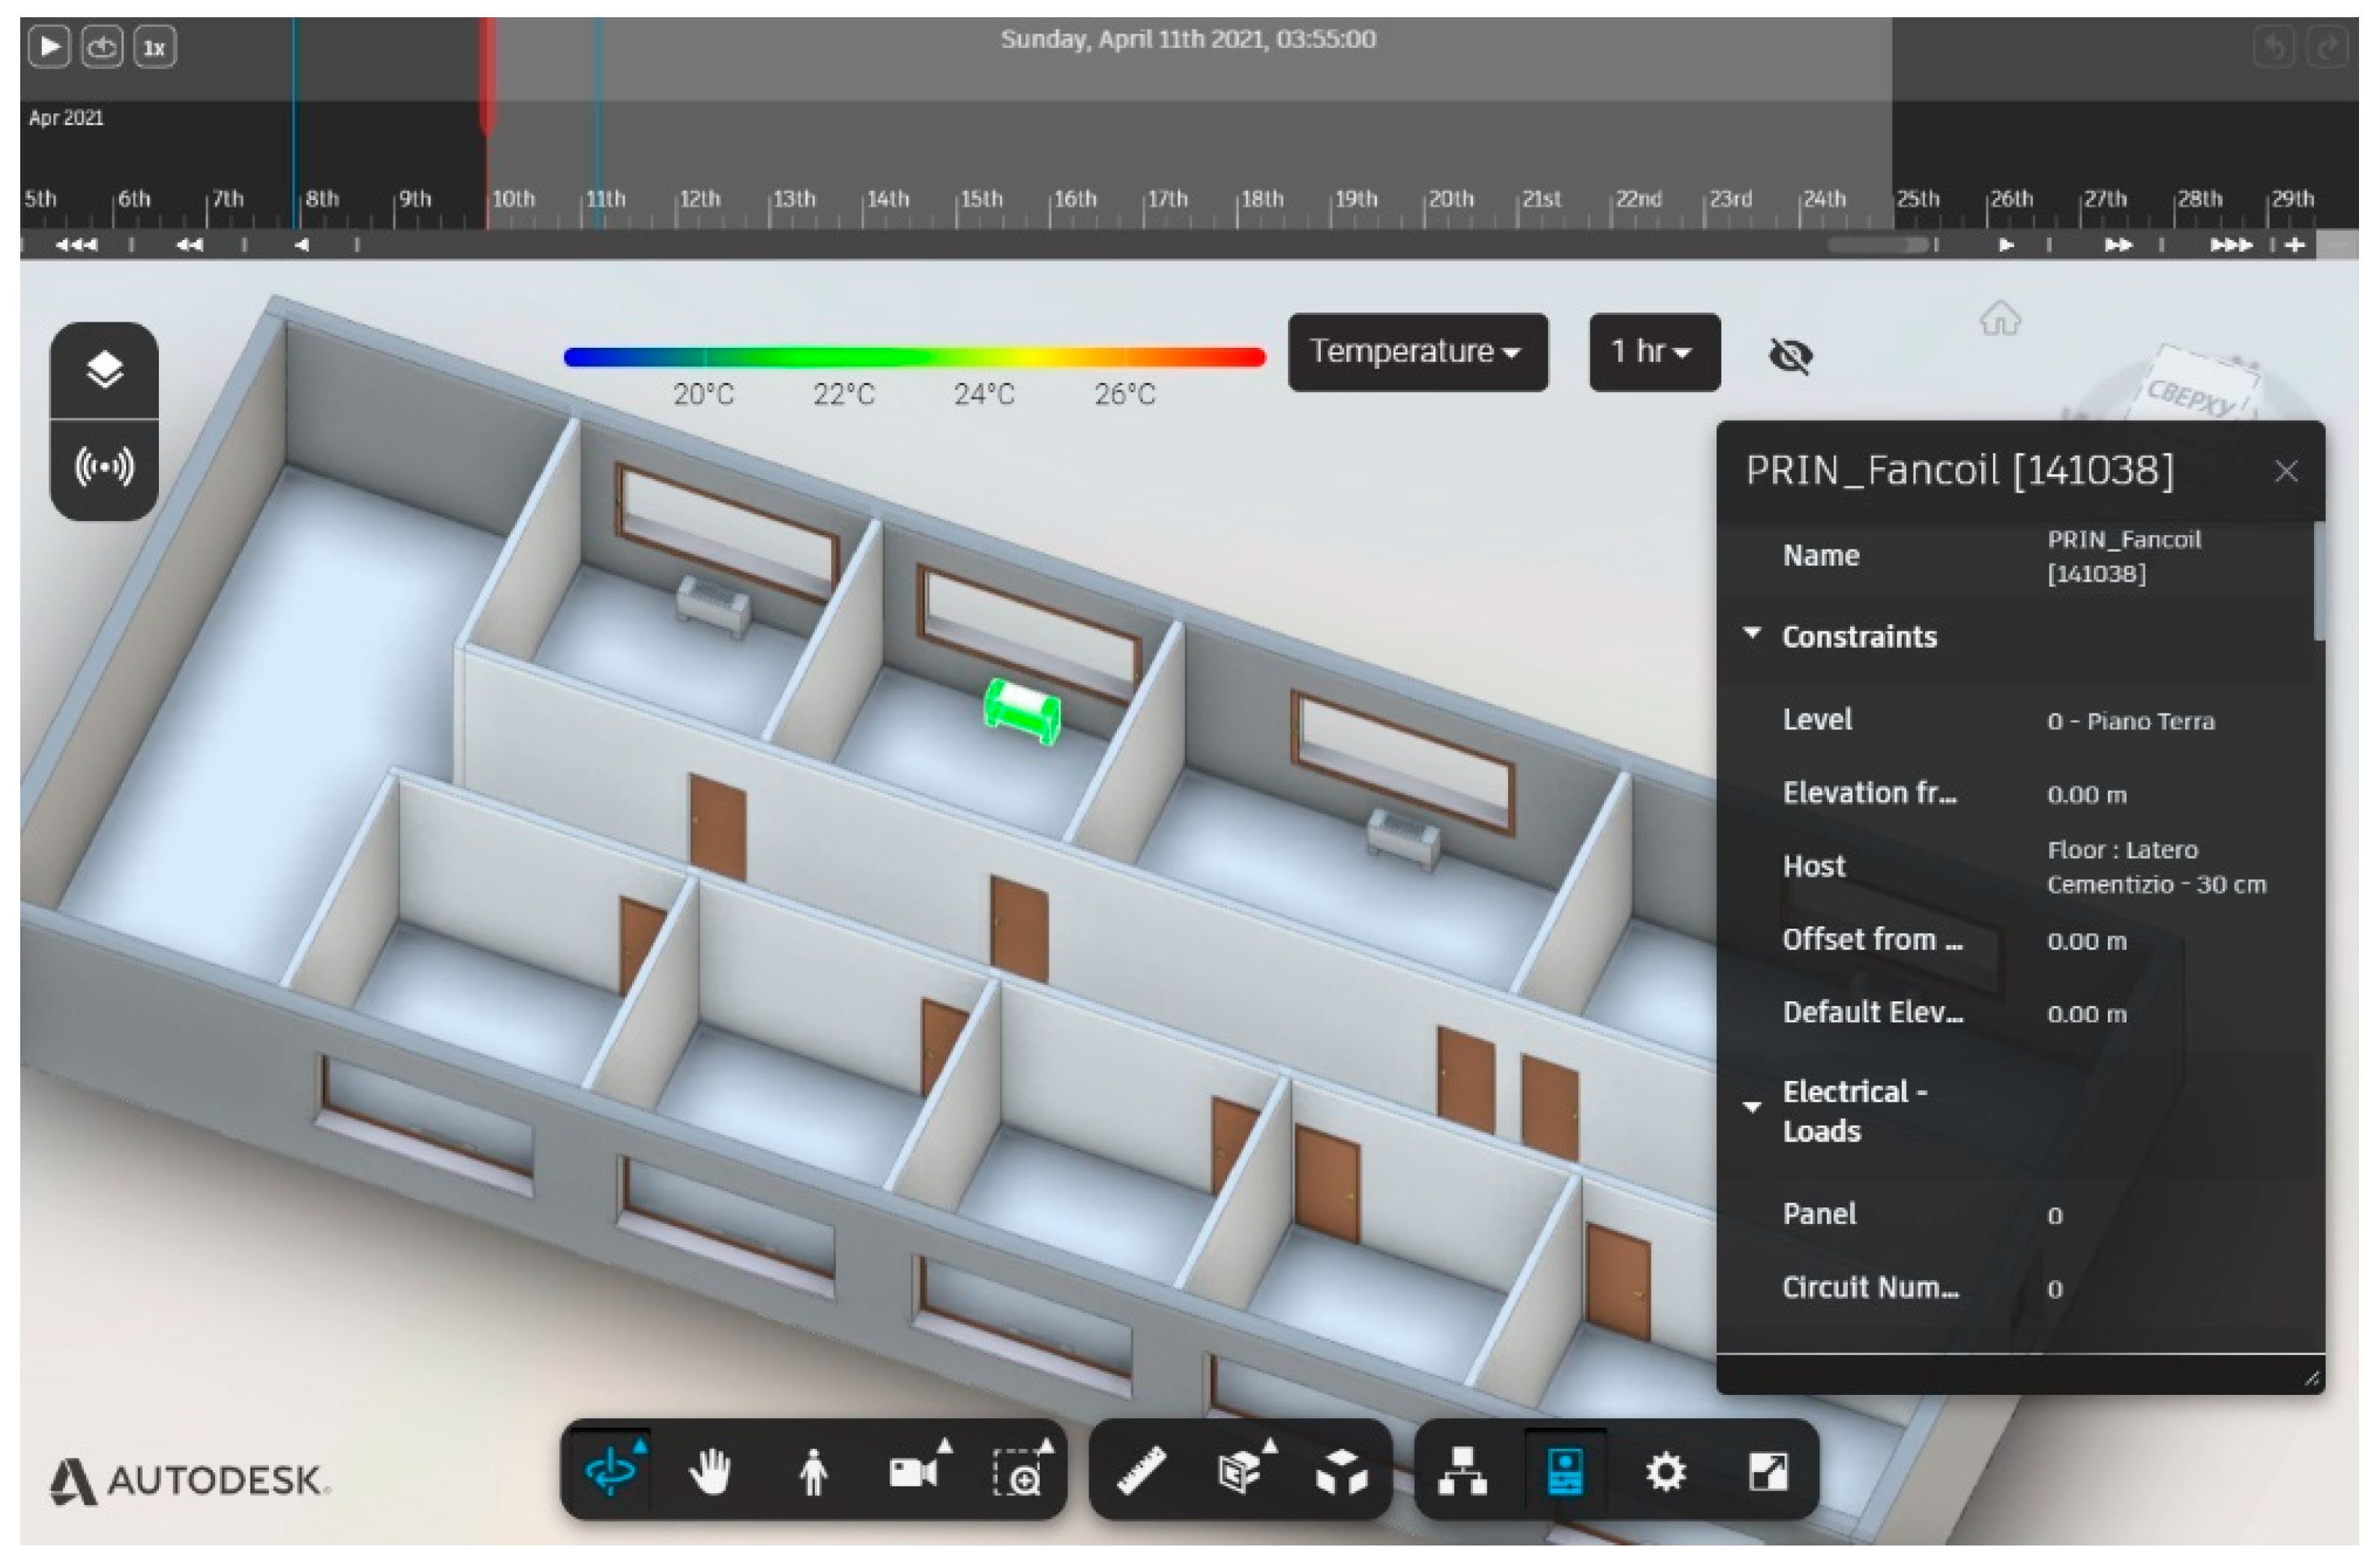Switch to First Person walk tool
The image size is (2377, 1568).
tap(813, 1472)
